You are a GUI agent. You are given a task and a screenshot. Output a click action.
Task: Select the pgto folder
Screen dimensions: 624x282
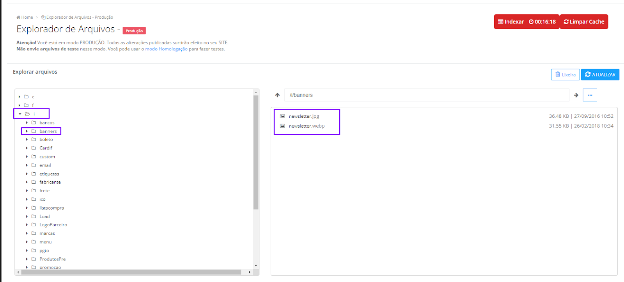pyautogui.click(x=44, y=250)
